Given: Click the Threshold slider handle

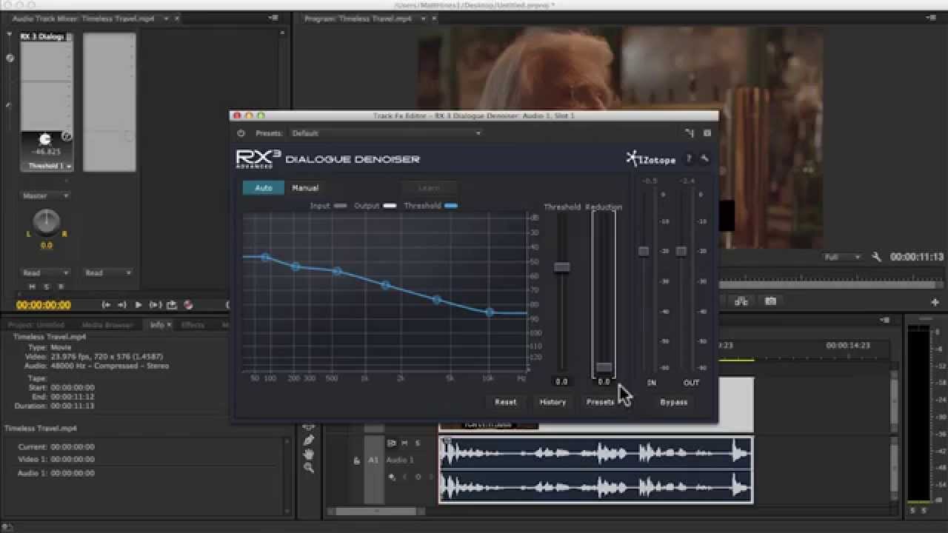Looking at the screenshot, I should pyautogui.click(x=562, y=266).
